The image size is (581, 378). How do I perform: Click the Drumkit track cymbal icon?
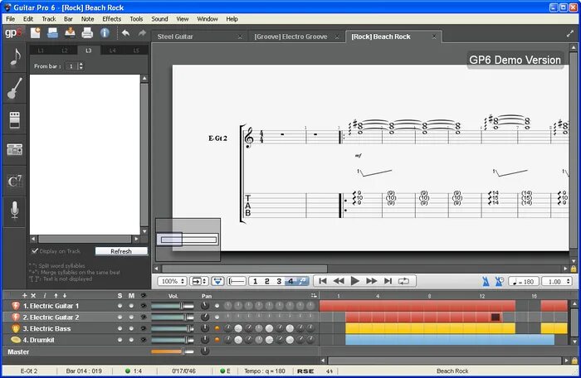(x=16, y=340)
